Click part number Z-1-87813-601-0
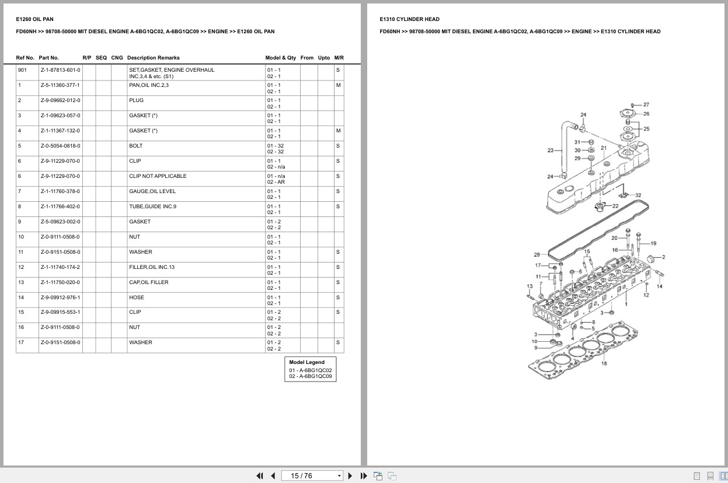The image size is (728, 483). pyautogui.click(x=61, y=70)
